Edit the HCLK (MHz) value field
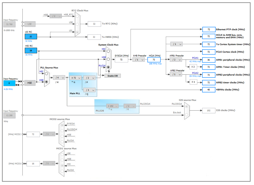254x185 pixels. pyautogui.click(x=154, y=60)
